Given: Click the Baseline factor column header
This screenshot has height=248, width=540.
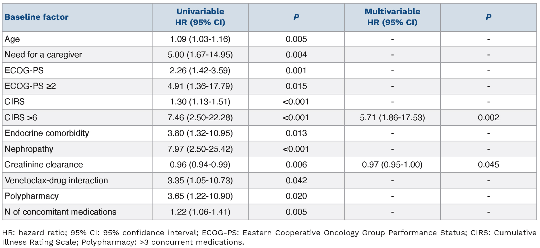Looking at the screenshot, I should 36,17.
